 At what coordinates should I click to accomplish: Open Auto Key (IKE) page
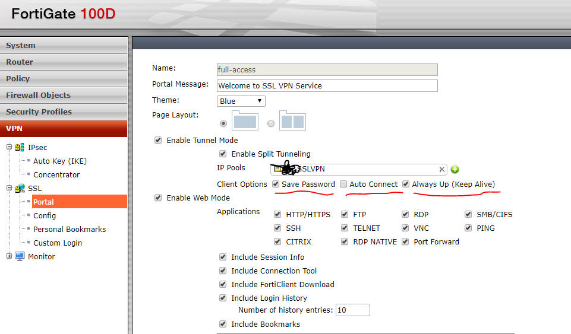[x=60, y=161]
